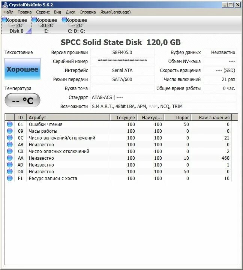Click the disk title SPCC Solid State Disk

coord(101,42)
